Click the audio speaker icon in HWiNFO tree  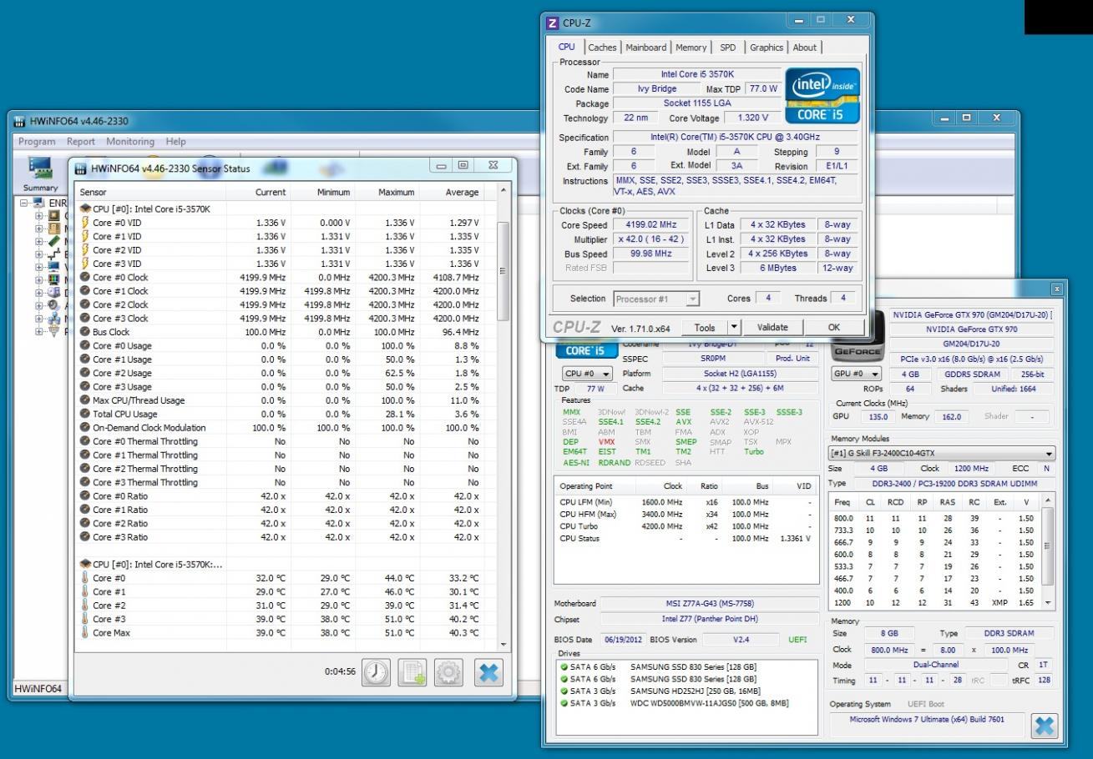53,305
